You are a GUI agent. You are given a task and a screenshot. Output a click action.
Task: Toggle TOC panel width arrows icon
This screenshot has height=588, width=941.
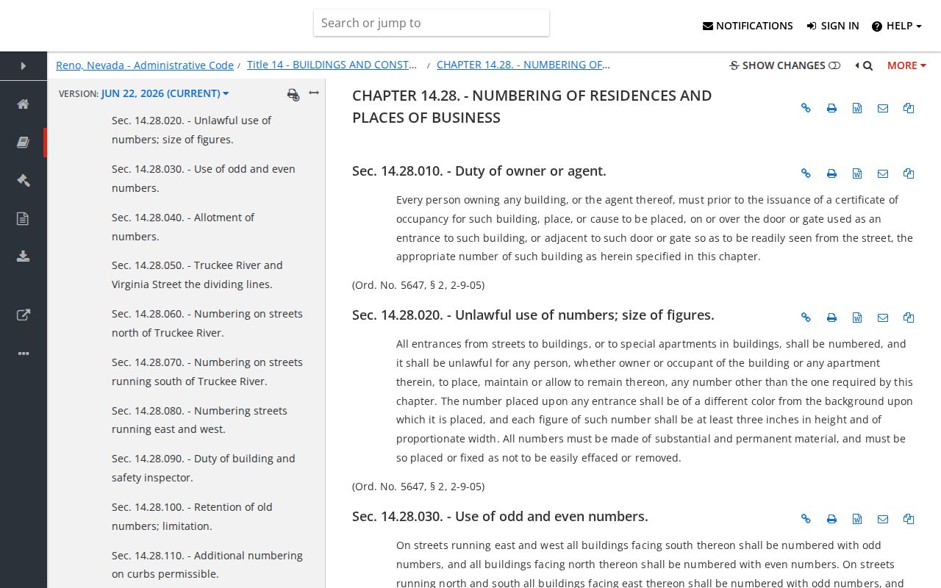314,93
